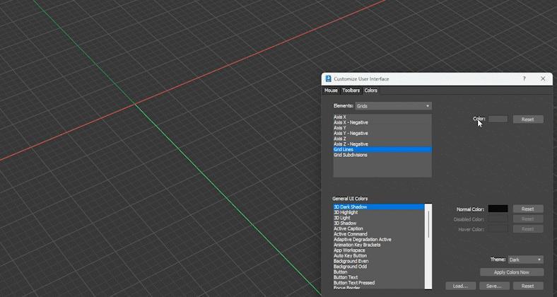The width and height of the screenshot is (557, 297).
Task: Open the Theme dropdown set to Dark
Action: pos(525,260)
